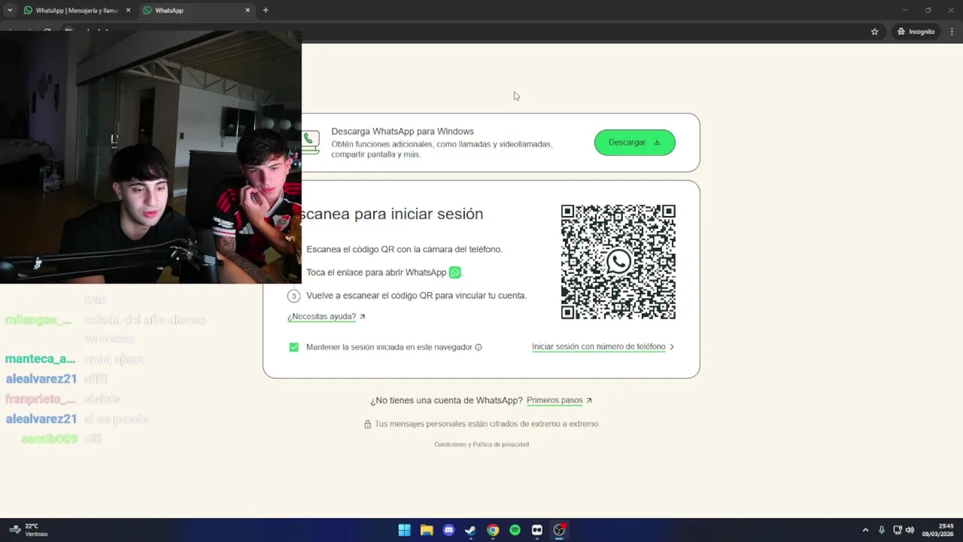Open the Chrome three-dot menu
Viewport: 963px width, 542px height.
[x=952, y=32]
